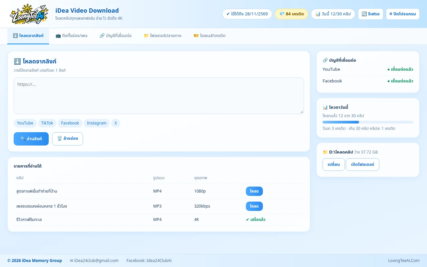
Task: Click the LoongTeeAi.Com footer link
Action: (x=404, y=261)
